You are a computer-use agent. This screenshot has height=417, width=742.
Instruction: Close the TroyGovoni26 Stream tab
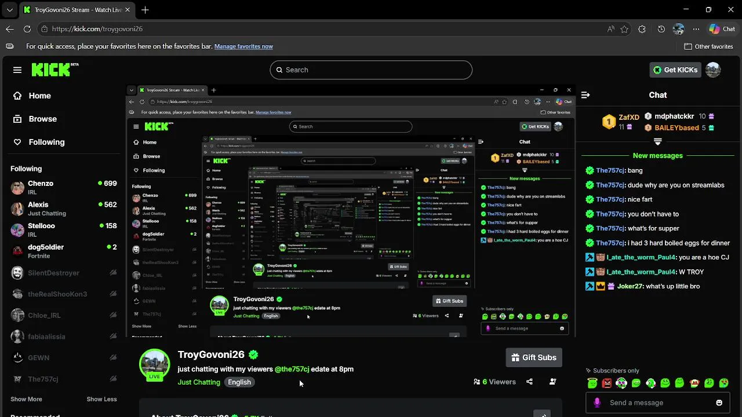coord(128,10)
